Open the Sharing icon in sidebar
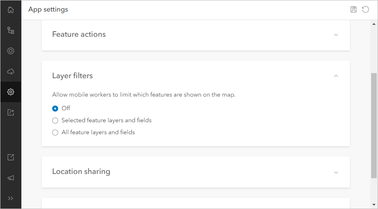 [x=11, y=112]
